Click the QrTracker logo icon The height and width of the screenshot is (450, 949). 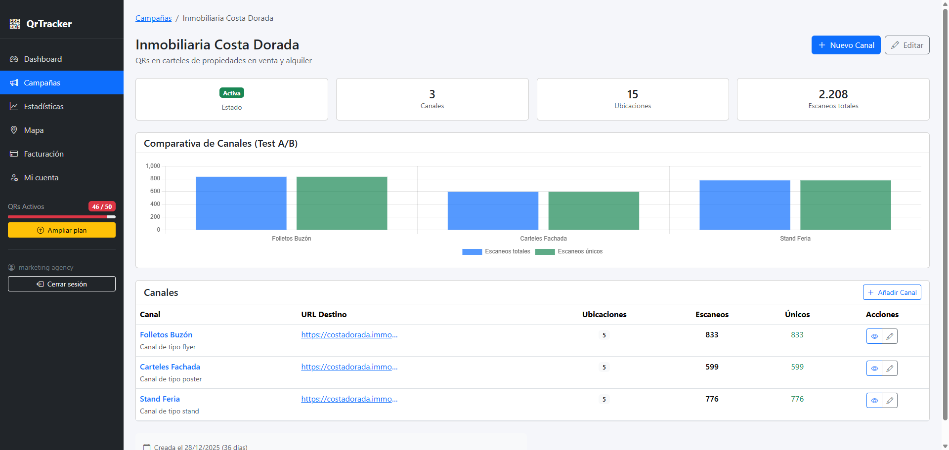15,24
